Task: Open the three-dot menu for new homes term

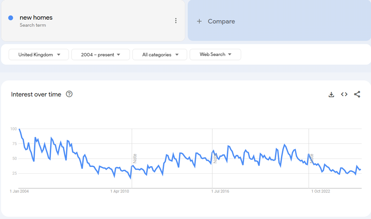Action: [x=176, y=21]
